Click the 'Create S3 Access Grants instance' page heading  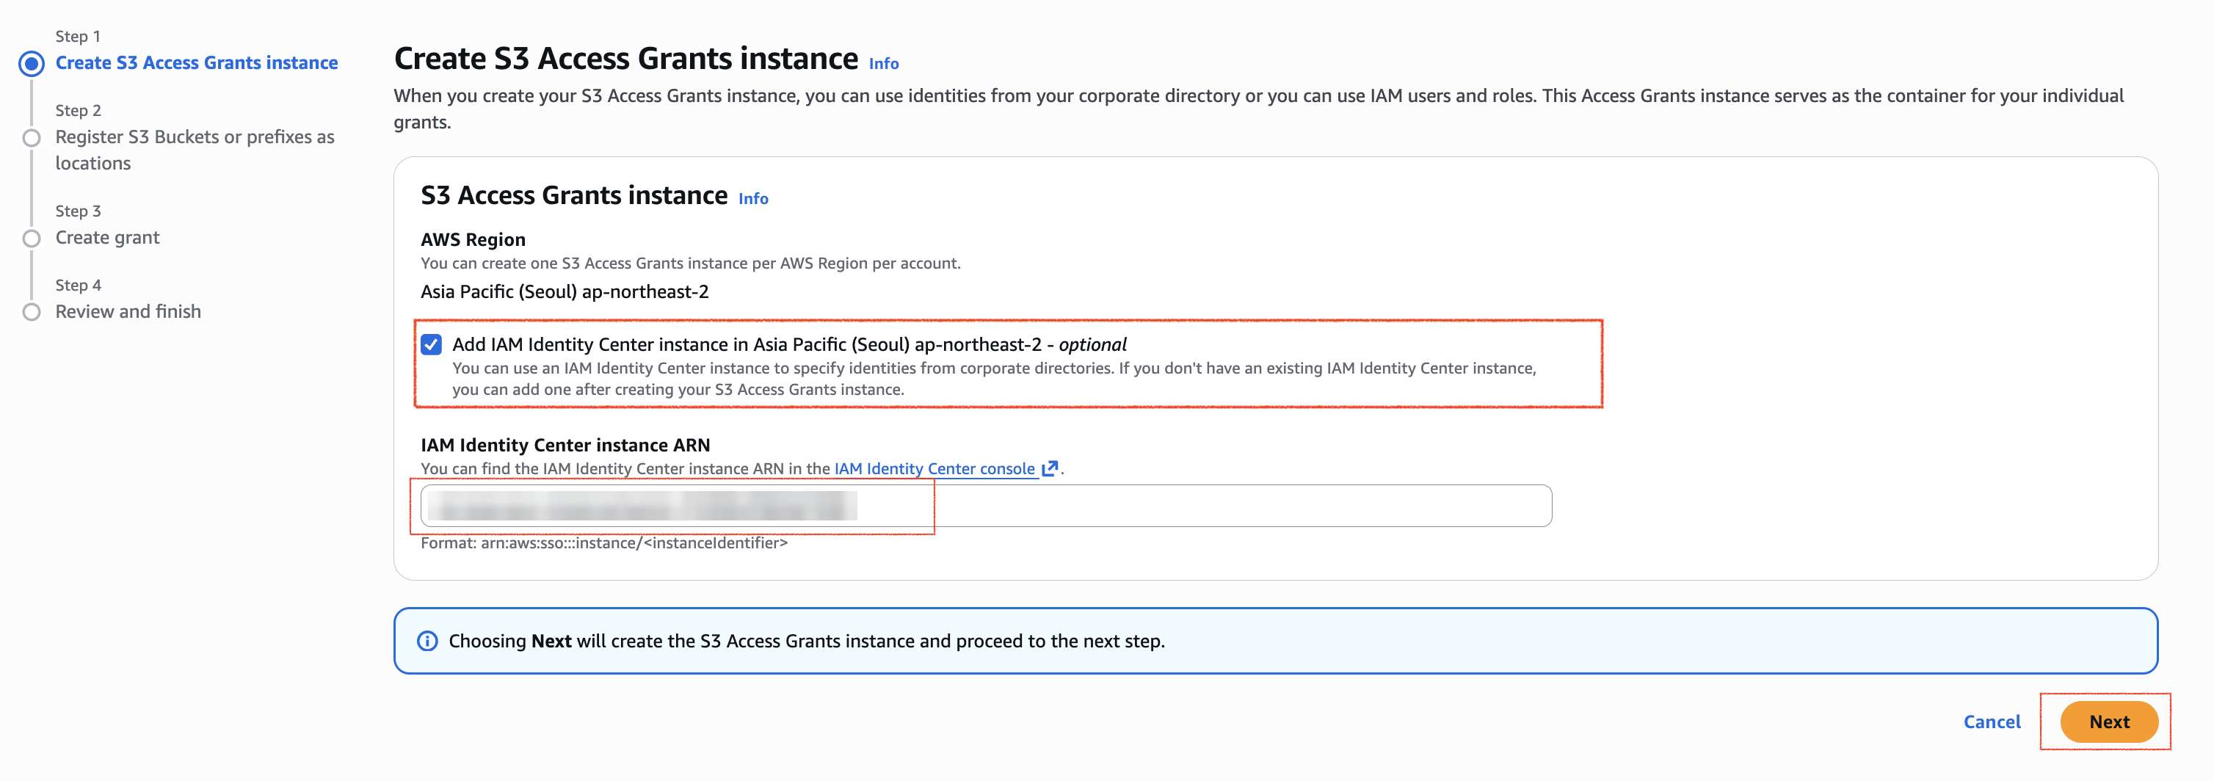point(627,59)
